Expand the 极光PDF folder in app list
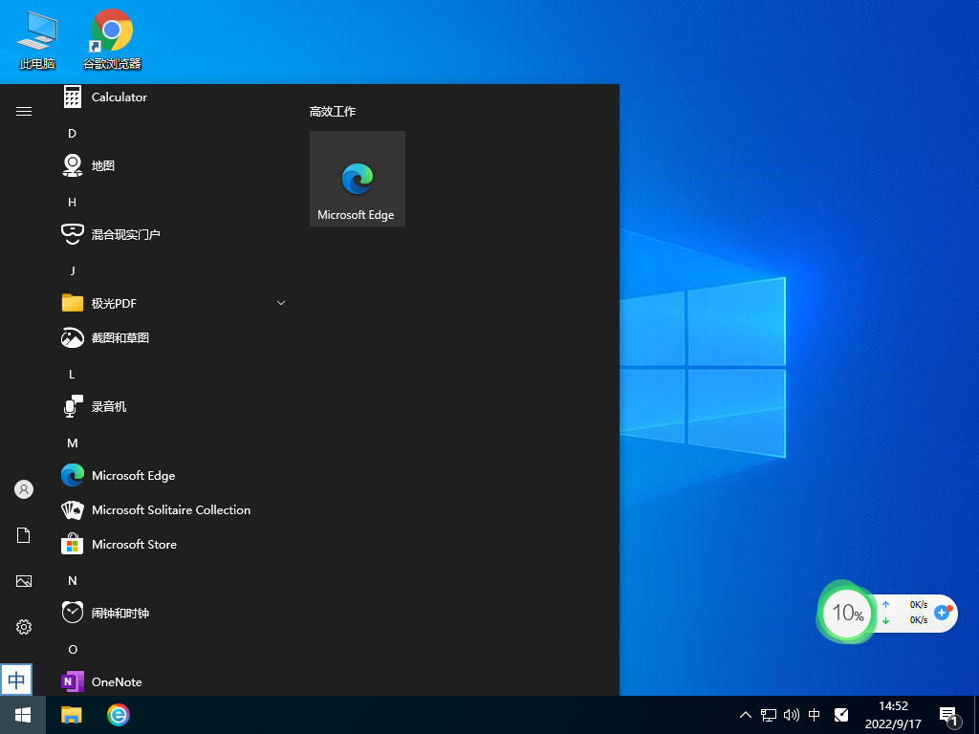 coord(280,302)
